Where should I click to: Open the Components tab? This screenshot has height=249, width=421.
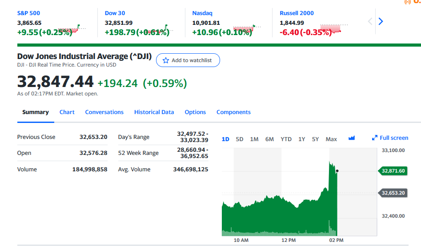click(233, 112)
